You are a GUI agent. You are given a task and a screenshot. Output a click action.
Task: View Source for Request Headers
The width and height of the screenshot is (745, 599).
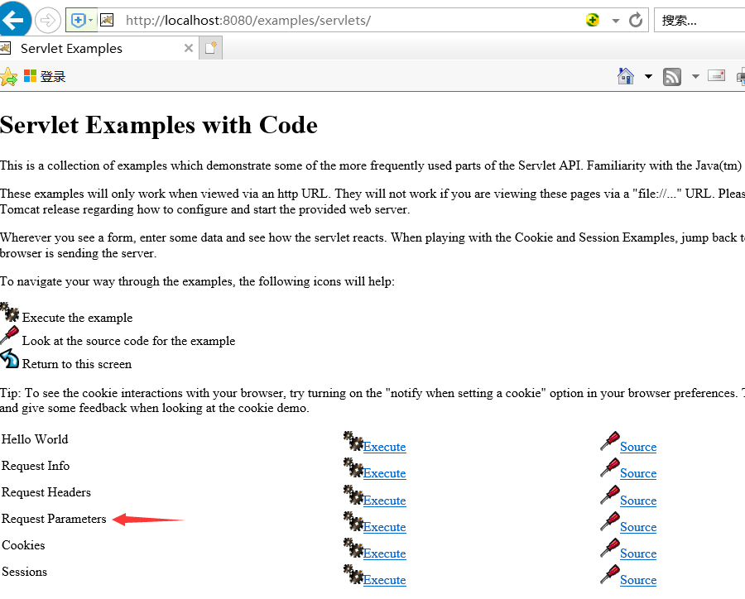[x=638, y=501]
